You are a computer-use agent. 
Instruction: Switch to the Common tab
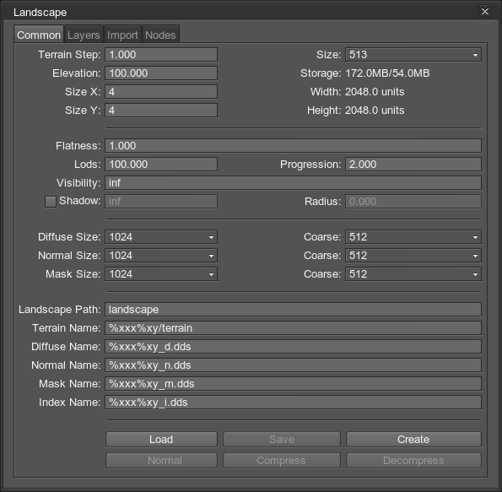coord(39,35)
